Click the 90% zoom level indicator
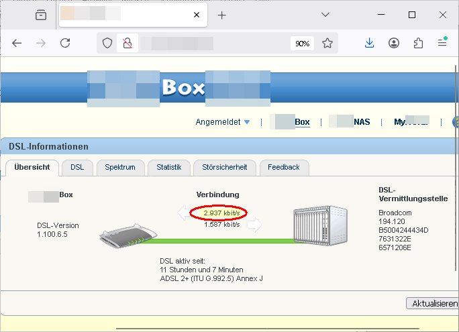Viewport: 459px width, 332px height. pyautogui.click(x=302, y=43)
